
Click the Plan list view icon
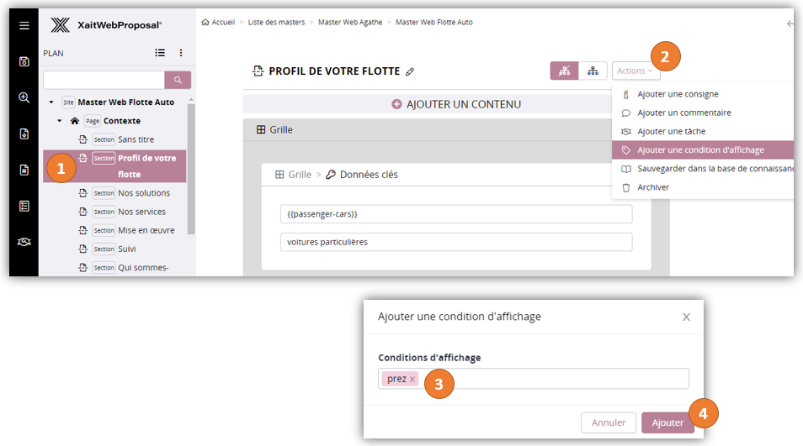pyautogui.click(x=160, y=53)
